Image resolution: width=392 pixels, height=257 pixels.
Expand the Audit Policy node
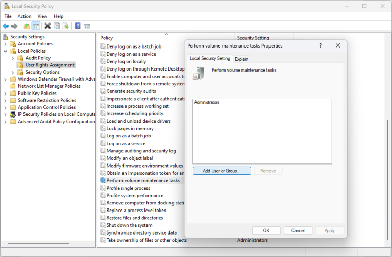click(x=13, y=58)
